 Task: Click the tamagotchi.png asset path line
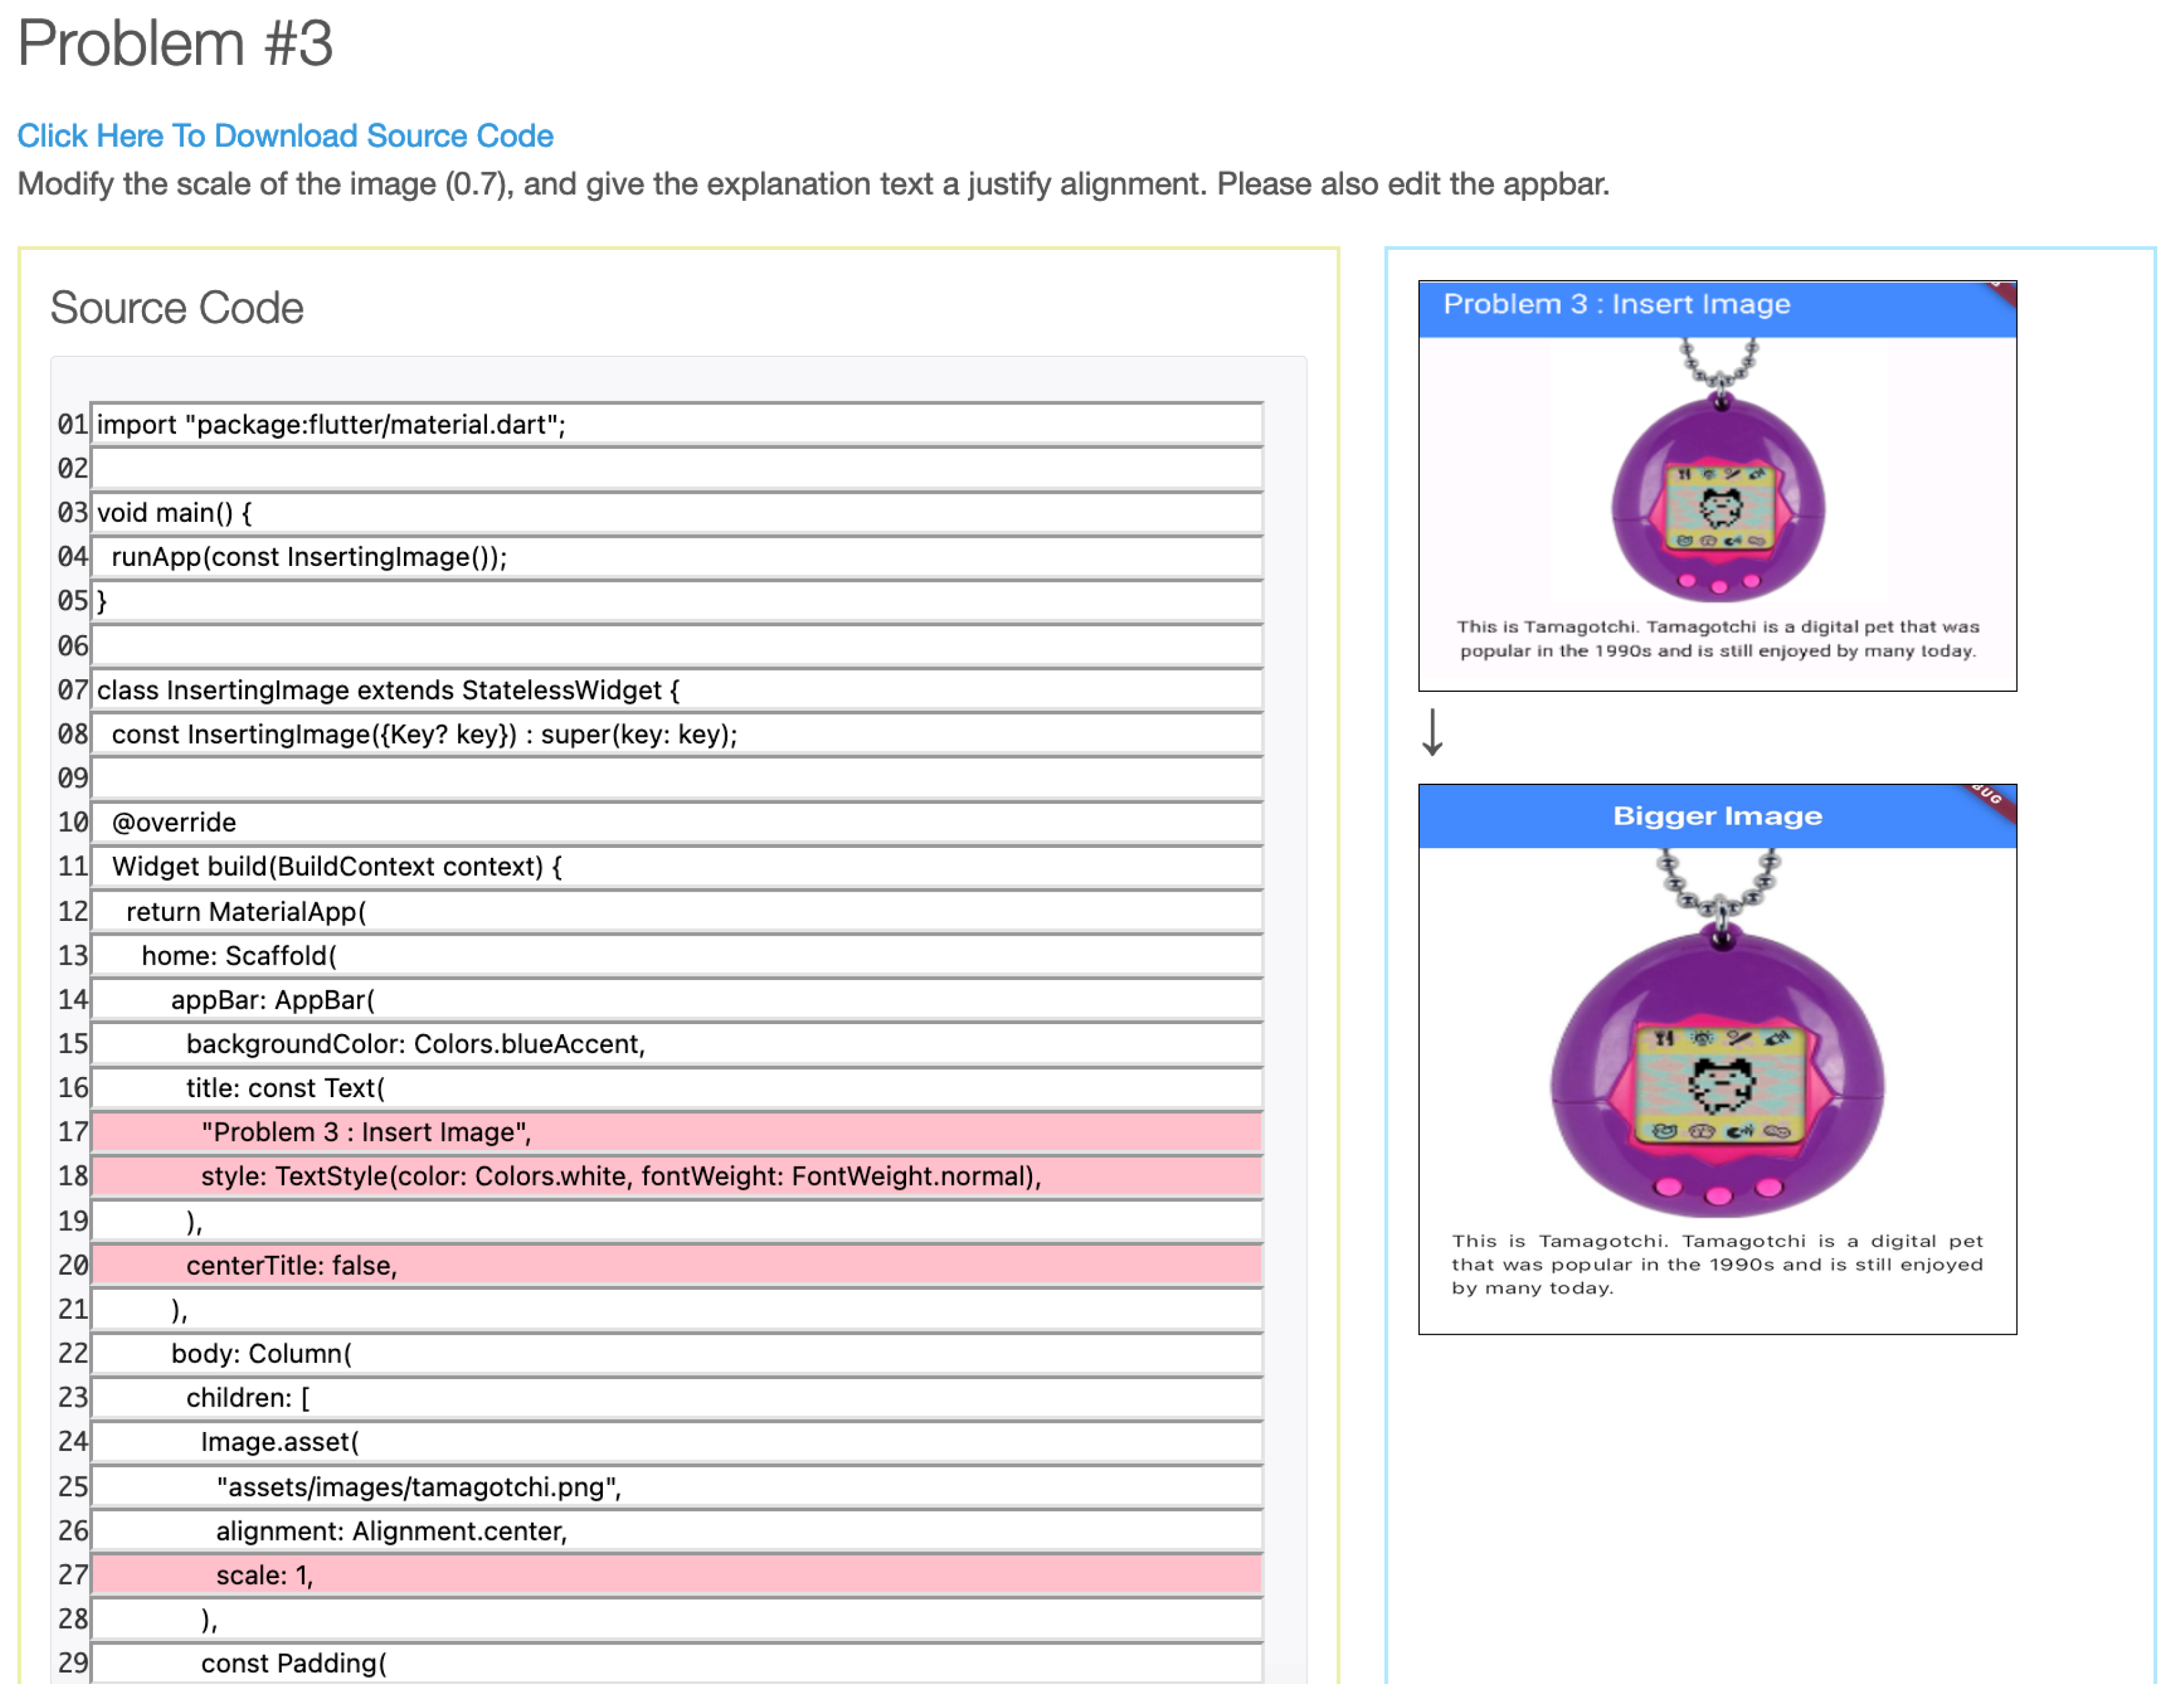click(x=419, y=1488)
